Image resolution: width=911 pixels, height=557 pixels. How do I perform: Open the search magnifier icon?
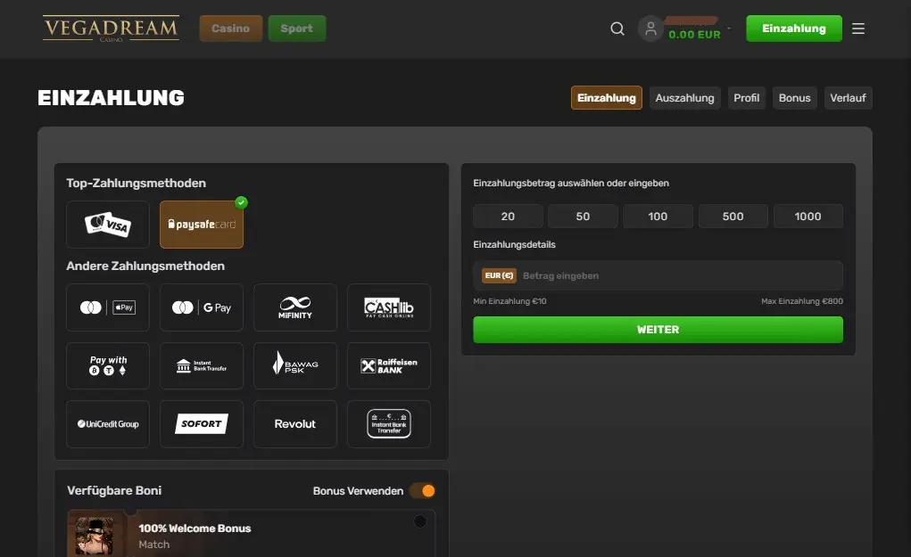(x=617, y=29)
